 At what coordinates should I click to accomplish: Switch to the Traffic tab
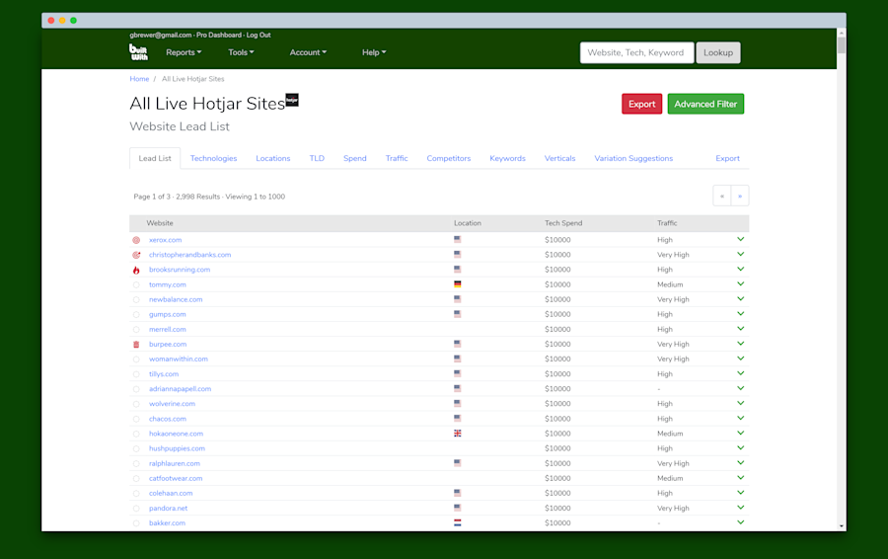tap(397, 158)
